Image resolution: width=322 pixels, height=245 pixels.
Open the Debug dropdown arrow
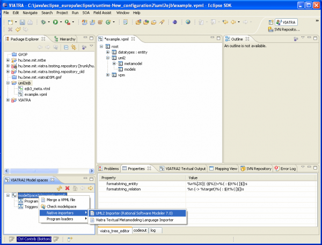(49, 22)
